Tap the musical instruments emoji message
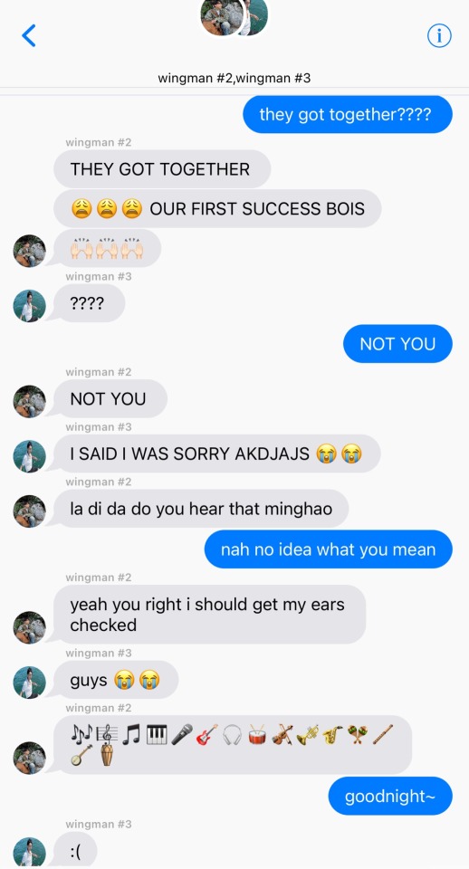Image resolution: width=469 pixels, height=869 pixels. (x=233, y=745)
